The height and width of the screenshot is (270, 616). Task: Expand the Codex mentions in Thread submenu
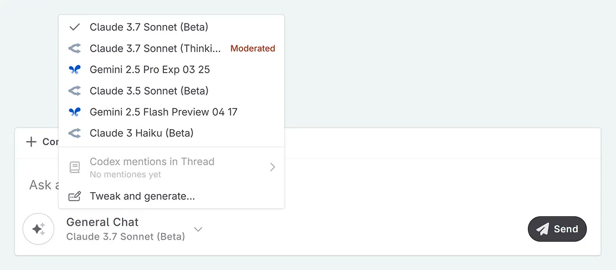[x=272, y=167]
